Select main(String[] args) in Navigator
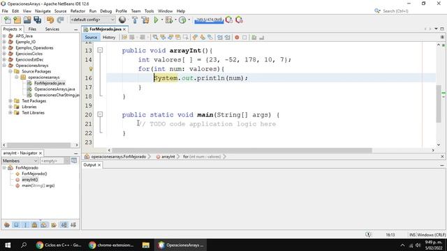447x251 pixels. pos(38,185)
